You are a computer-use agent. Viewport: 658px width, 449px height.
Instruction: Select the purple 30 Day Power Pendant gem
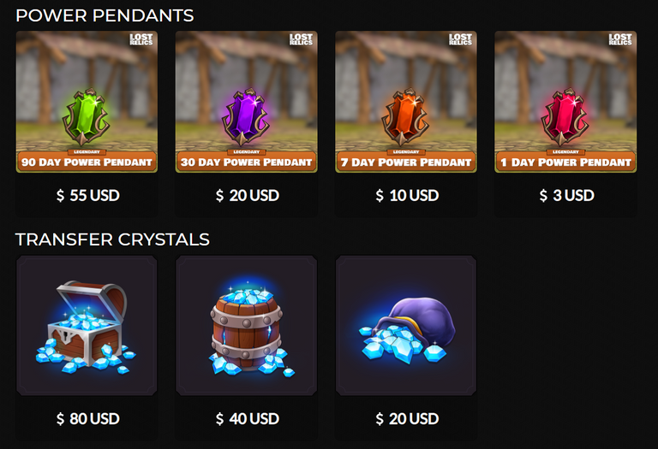click(x=246, y=117)
